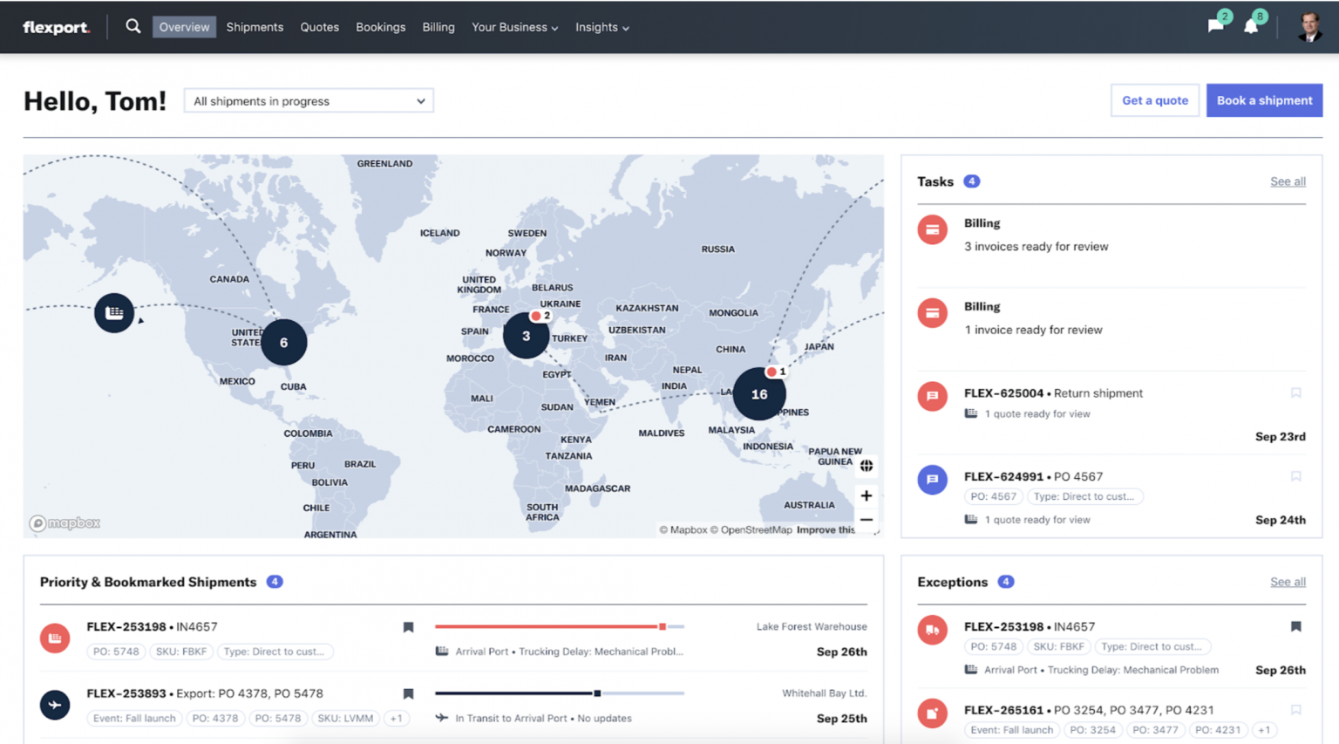Open See all under Exceptions
This screenshot has width=1339, height=744.
(1288, 581)
